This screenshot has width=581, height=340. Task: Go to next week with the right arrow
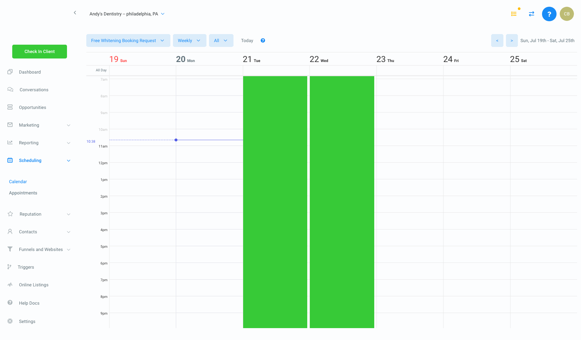tap(511, 40)
